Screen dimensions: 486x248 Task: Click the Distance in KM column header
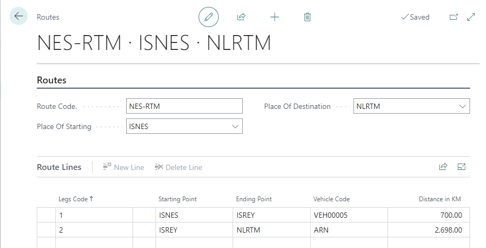pos(440,199)
